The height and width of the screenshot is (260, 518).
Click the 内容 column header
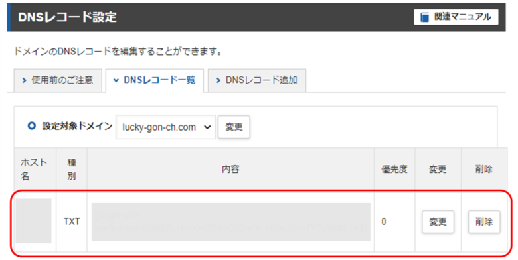tap(230, 169)
